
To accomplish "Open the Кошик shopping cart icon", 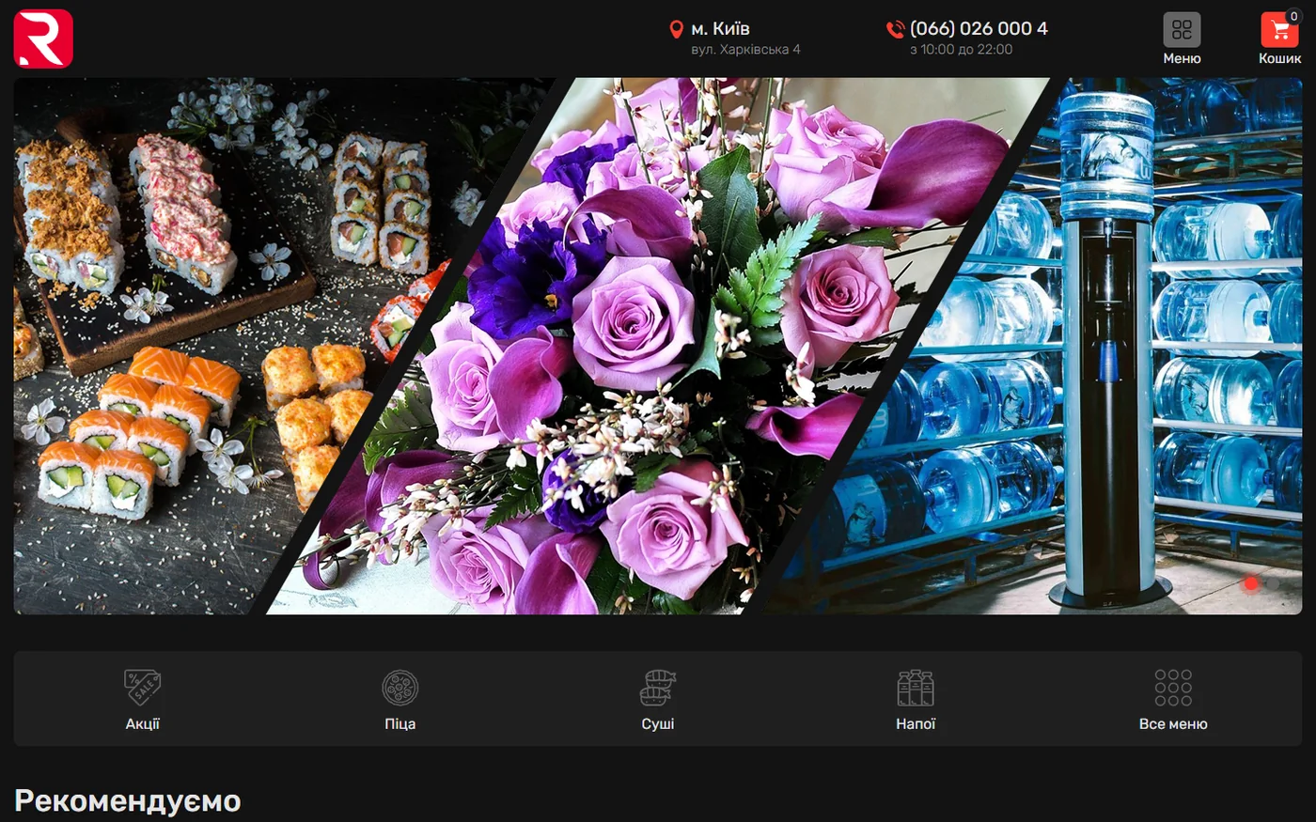I will coord(1279,29).
